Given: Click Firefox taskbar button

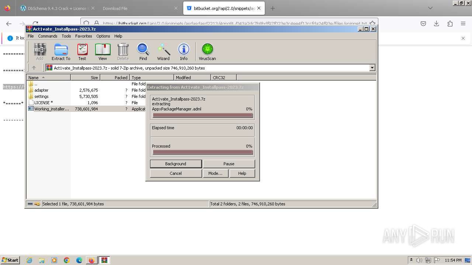Looking at the screenshot, I should (91, 260).
